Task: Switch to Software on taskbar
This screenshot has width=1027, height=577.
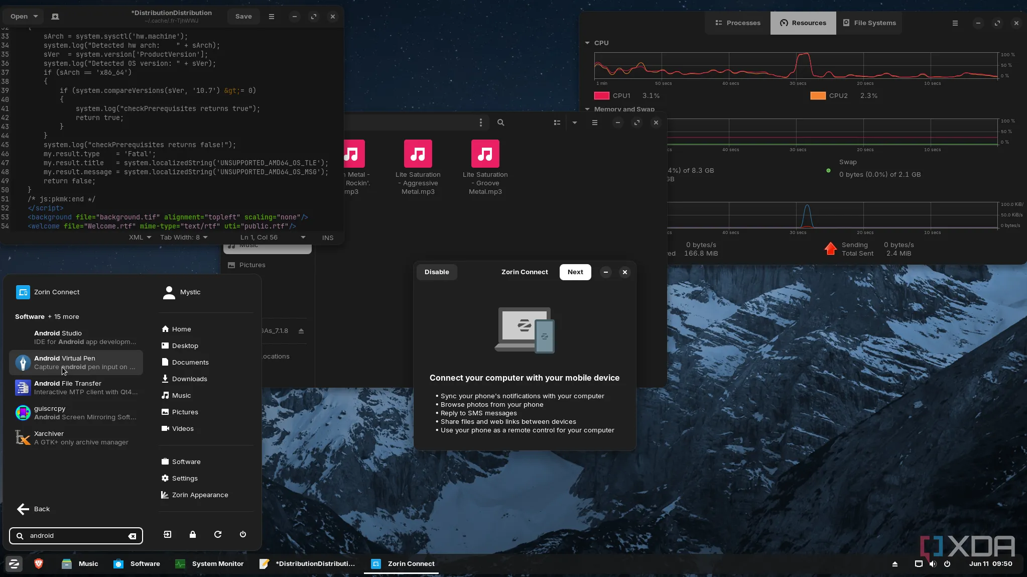Action: point(137,564)
